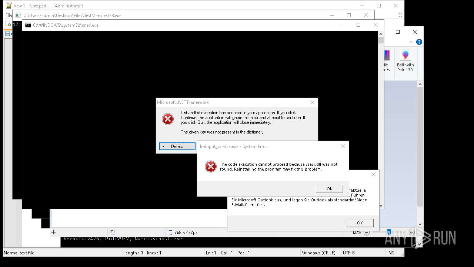Collapse the Paint ribbon with the chevron
The image size is (474, 267).
click(x=411, y=42)
